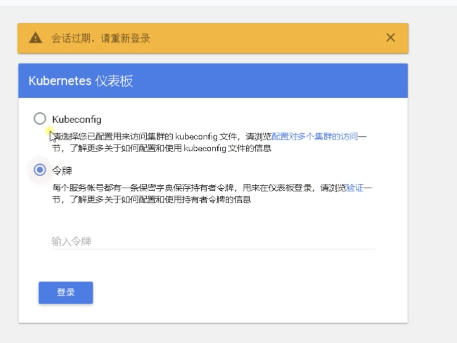Click the empty blue header bar area
This screenshot has width=457, height=343.
coord(273,81)
